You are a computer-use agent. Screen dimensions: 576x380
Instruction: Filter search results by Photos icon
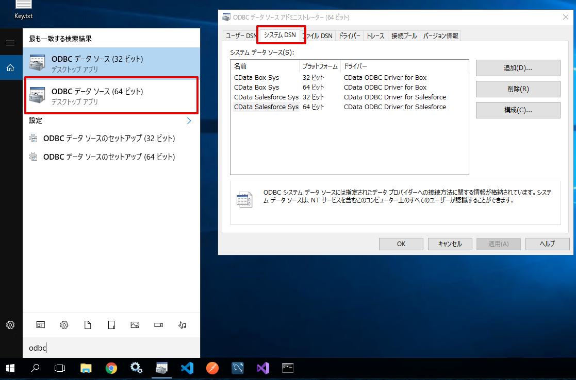coord(135,324)
